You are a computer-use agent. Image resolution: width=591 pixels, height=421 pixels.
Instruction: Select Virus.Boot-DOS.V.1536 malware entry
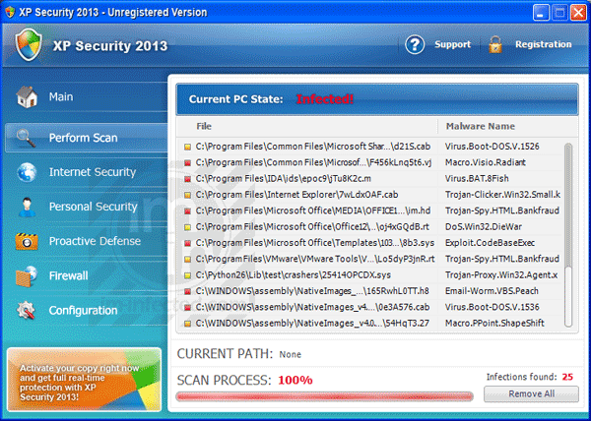[x=492, y=307]
